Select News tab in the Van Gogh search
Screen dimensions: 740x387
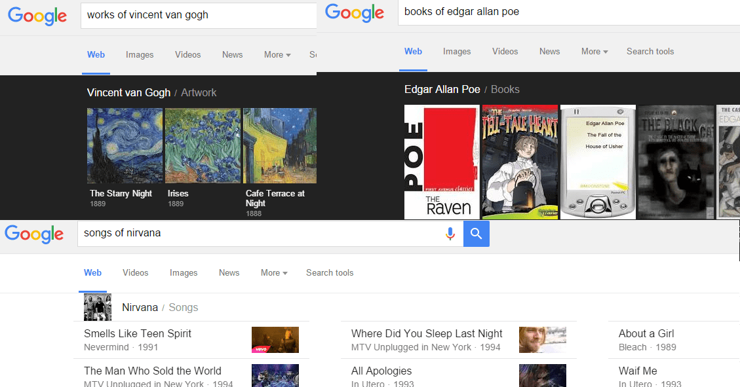click(232, 55)
